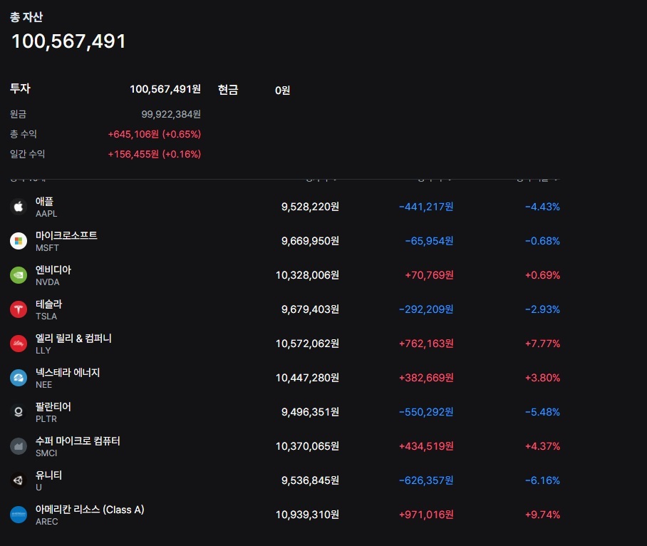This screenshot has width=647, height=546.
Task: Click the 투자 label
Action: [20, 88]
